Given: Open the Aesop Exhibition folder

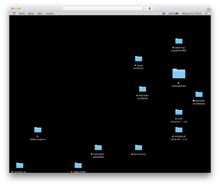Looking at the screenshot, I should (x=139, y=58).
